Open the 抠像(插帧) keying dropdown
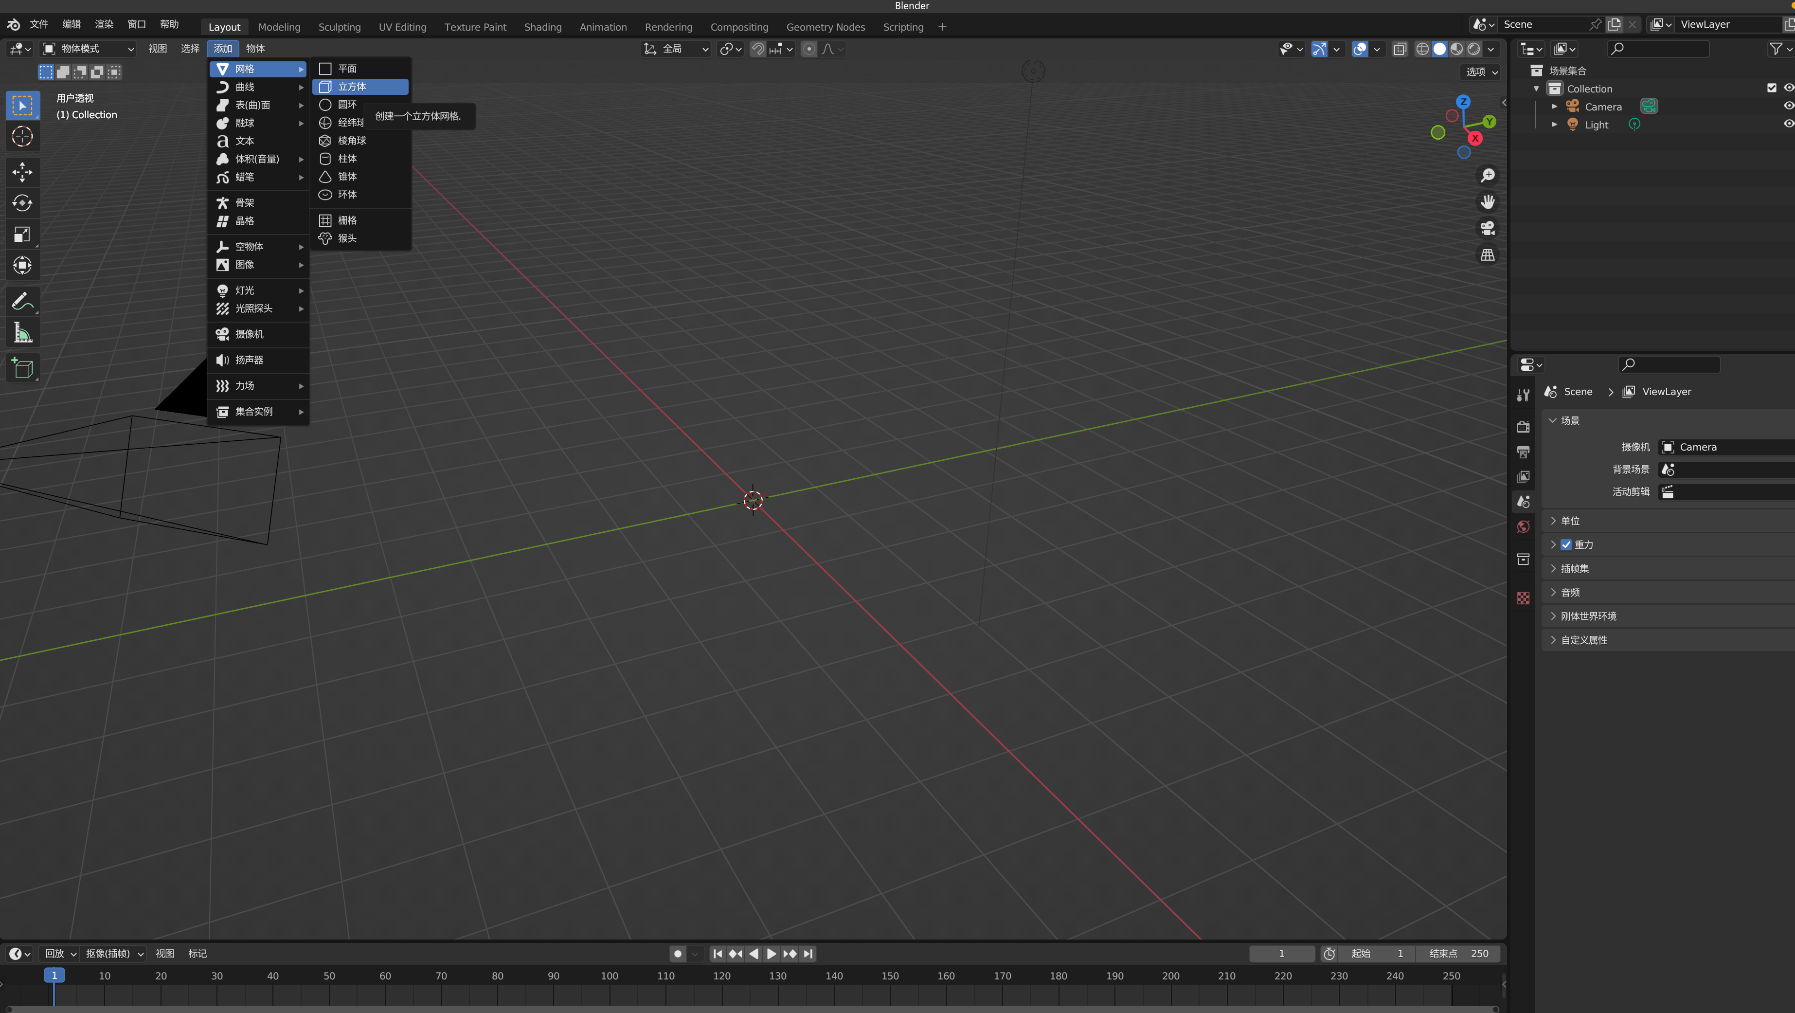Viewport: 1795px width, 1013px height. tap(113, 954)
